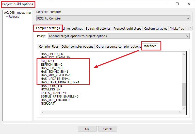Click the defines vertical scrollbar thumb

point(184,94)
